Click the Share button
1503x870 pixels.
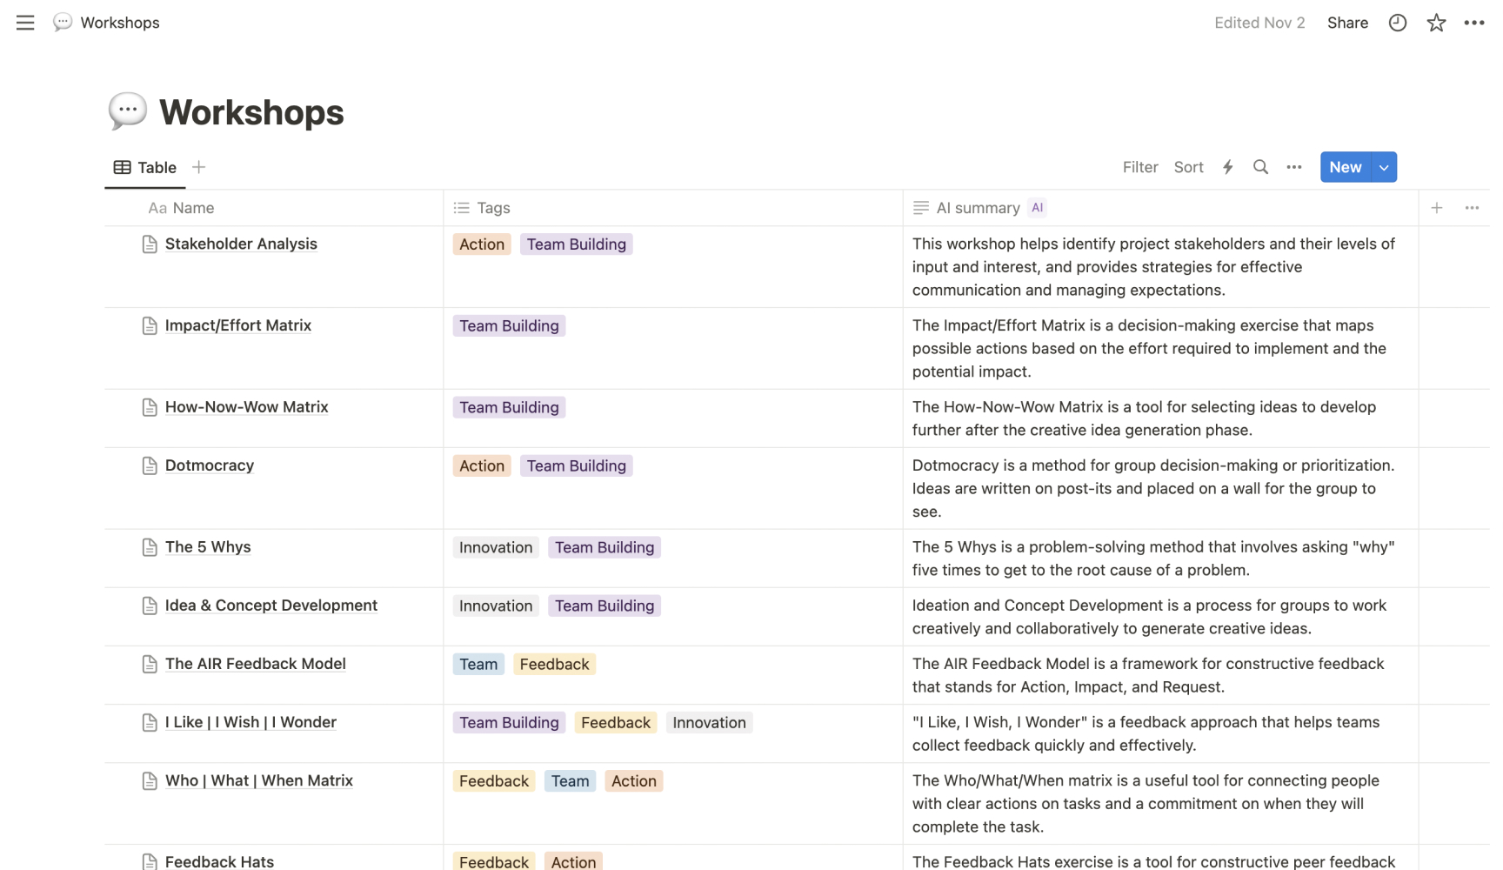click(x=1347, y=23)
